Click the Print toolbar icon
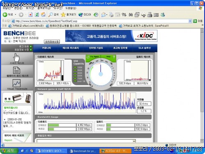This screenshot has width=205, height=154. [x=111, y=15]
